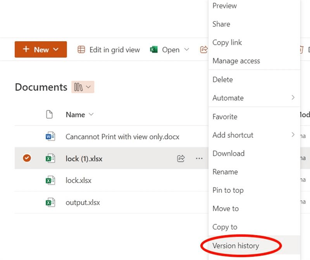Choose Delete from the context menu

[x=255, y=80]
